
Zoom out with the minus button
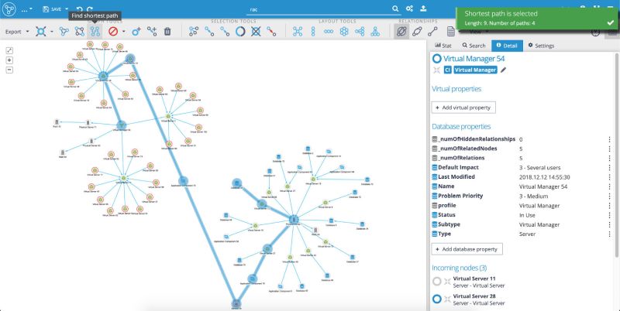(9, 70)
